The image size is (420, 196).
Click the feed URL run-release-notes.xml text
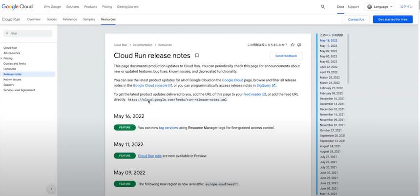tap(177, 100)
